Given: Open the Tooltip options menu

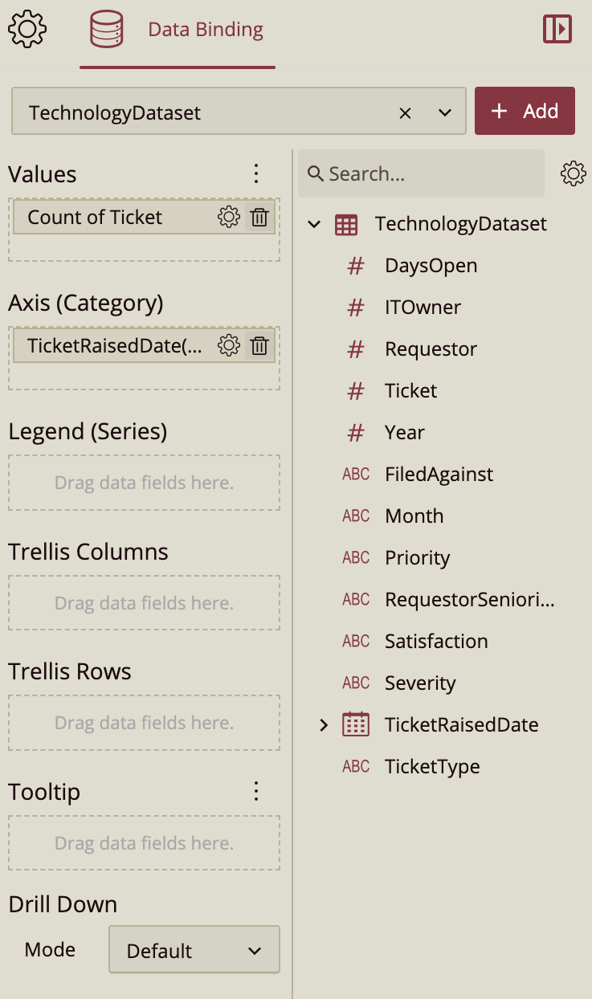Looking at the screenshot, I should (x=255, y=790).
